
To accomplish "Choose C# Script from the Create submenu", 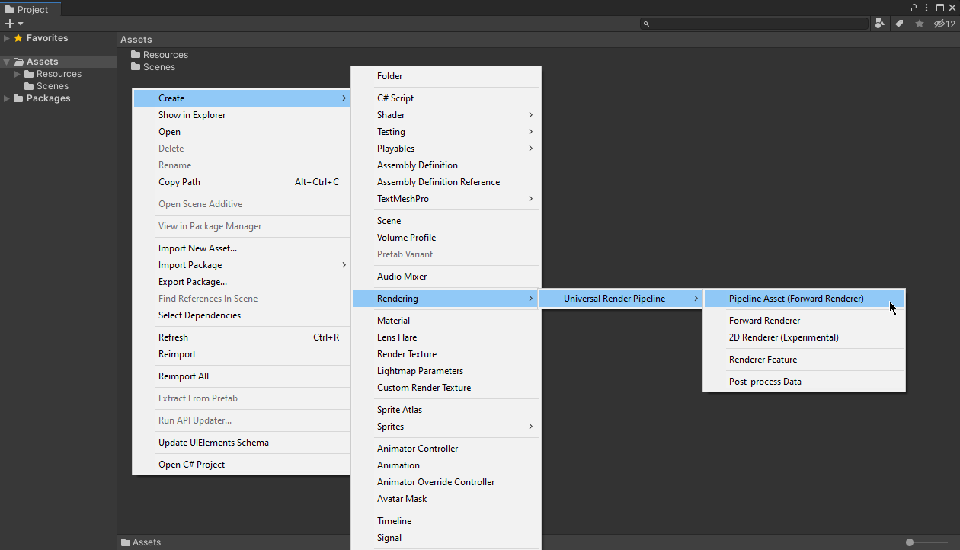I will pos(395,98).
